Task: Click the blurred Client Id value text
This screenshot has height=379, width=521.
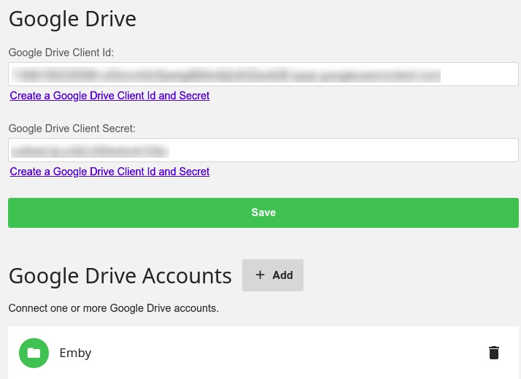Action: (x=226, y=74)
